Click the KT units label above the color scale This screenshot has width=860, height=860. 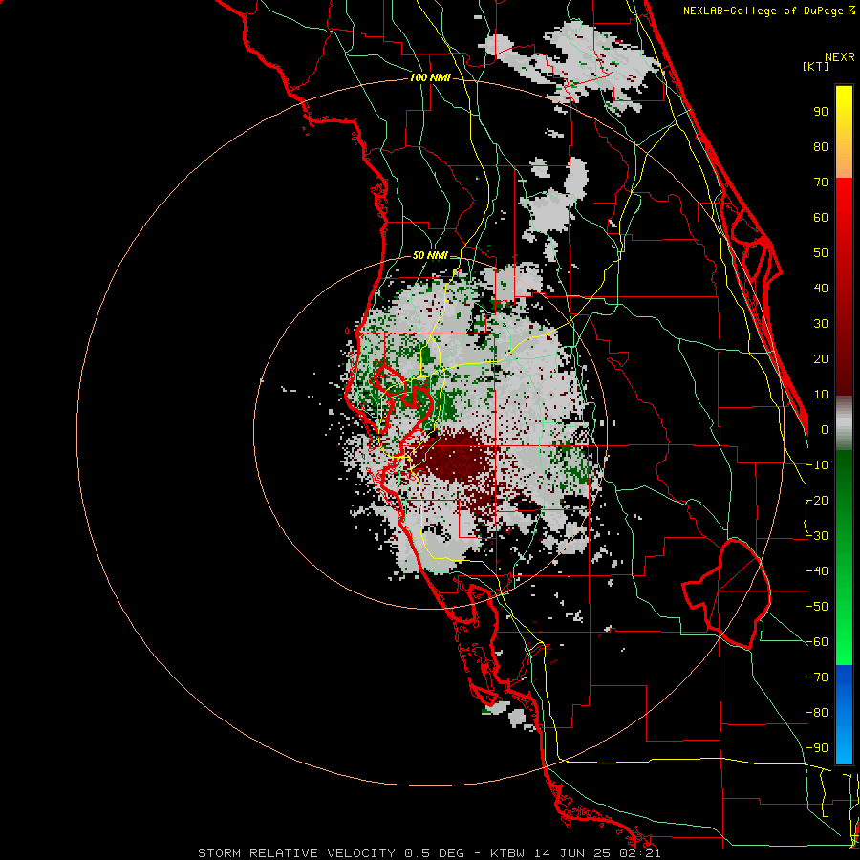[x=816, y=66]
